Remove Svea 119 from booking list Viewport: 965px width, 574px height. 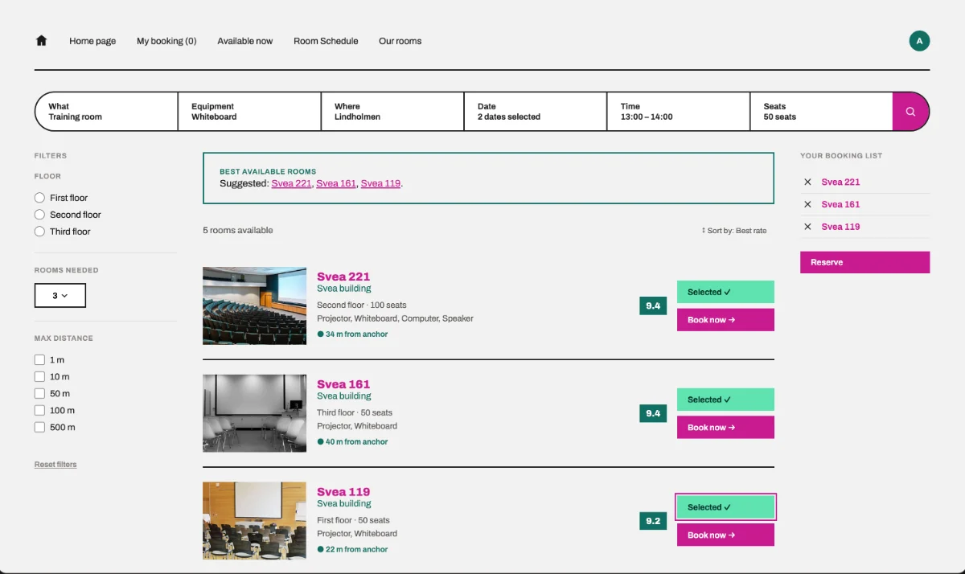(x=807, y=227)
